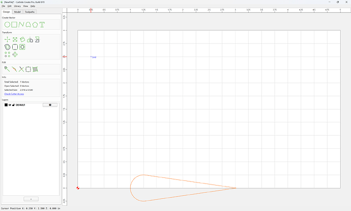
Task: Toggle the lock on the DEFAULT layer
Action: [13, 105]
